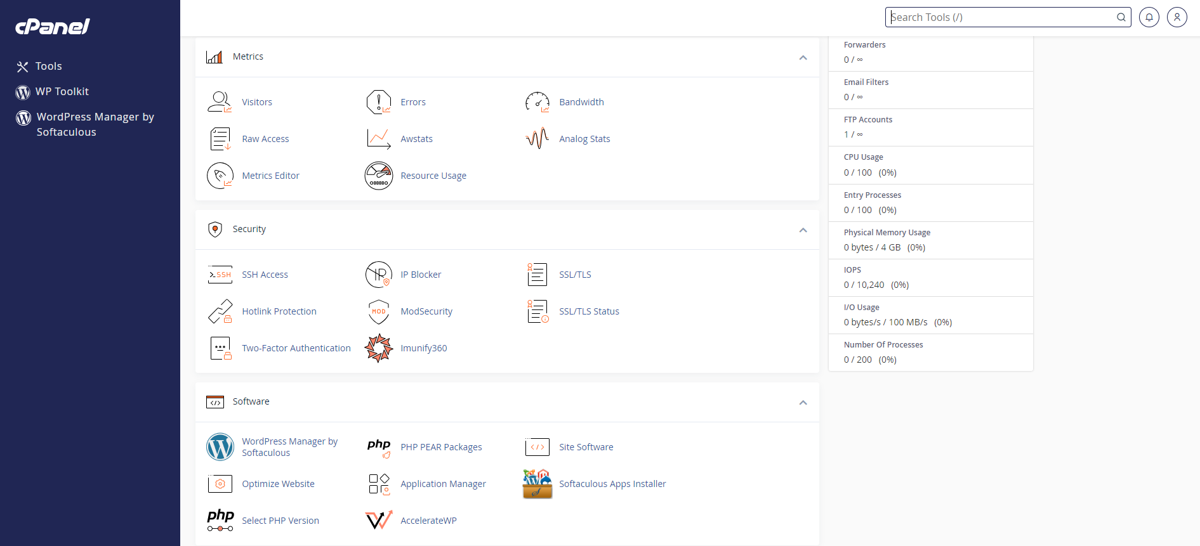
Task: Open the SSL/TLS Status icon
Action: (537, 311)
